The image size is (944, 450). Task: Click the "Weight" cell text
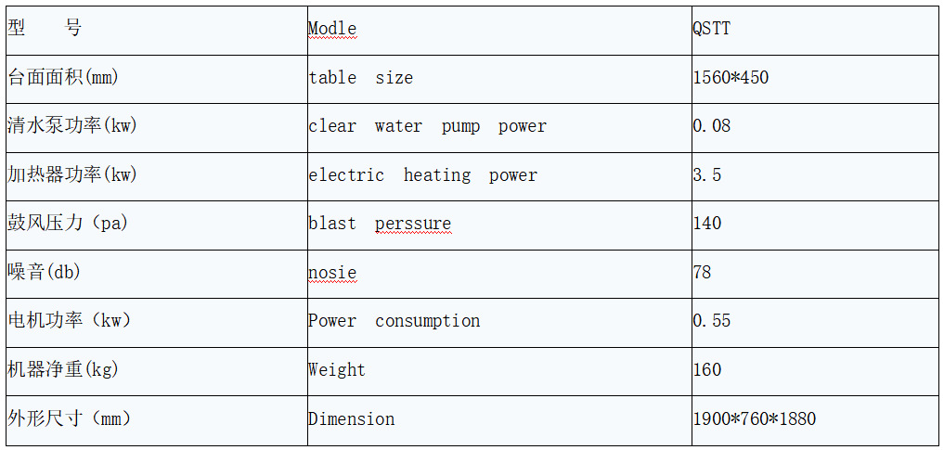pos(337,370)
